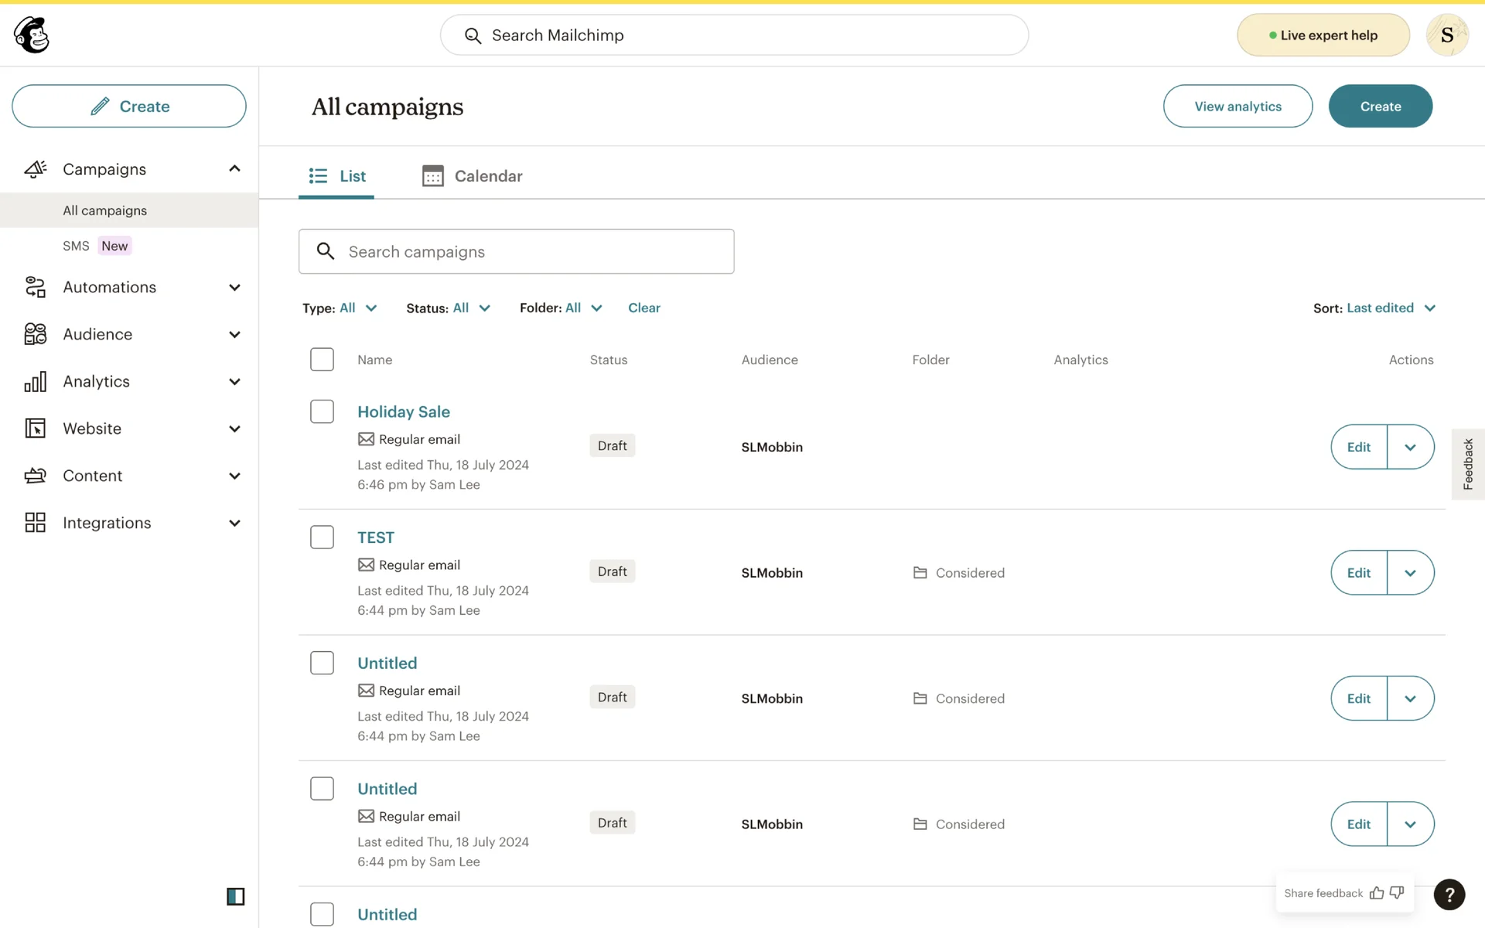Collapse sidebar using the panel icon
This screenshot has width=1485, height=928.
pos(235,896)
